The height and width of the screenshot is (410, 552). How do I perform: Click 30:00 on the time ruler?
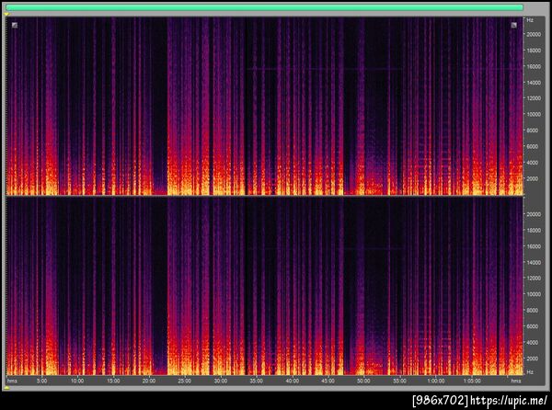[221, 381]
